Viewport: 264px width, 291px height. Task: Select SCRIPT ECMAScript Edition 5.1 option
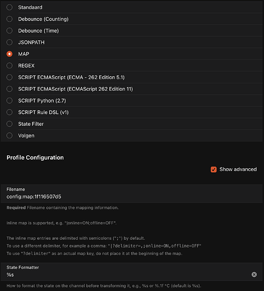pyautogui.click(x=9, y=77)
